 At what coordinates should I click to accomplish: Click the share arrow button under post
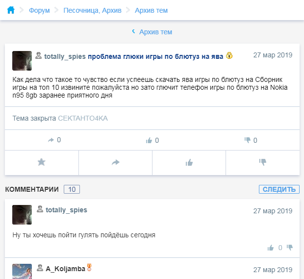116,162
